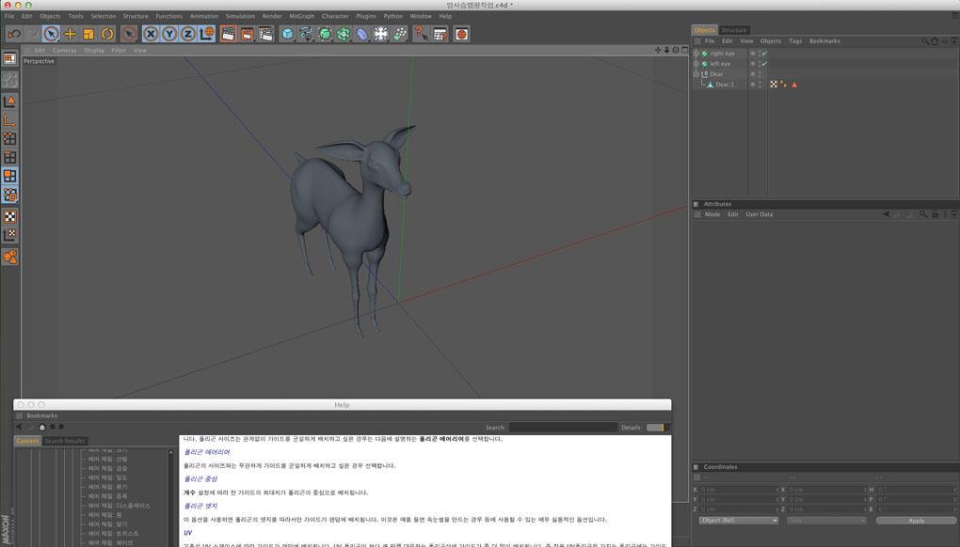Viewport: 960px width, 547px height.
Task: Open the Tags menu in the Objects manager
Action: coord(795,41)
